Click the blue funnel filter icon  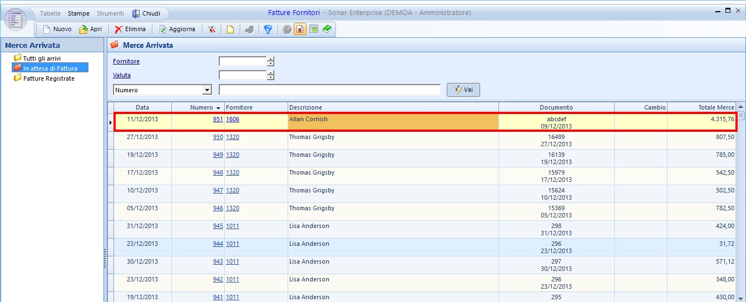[268, 29]
